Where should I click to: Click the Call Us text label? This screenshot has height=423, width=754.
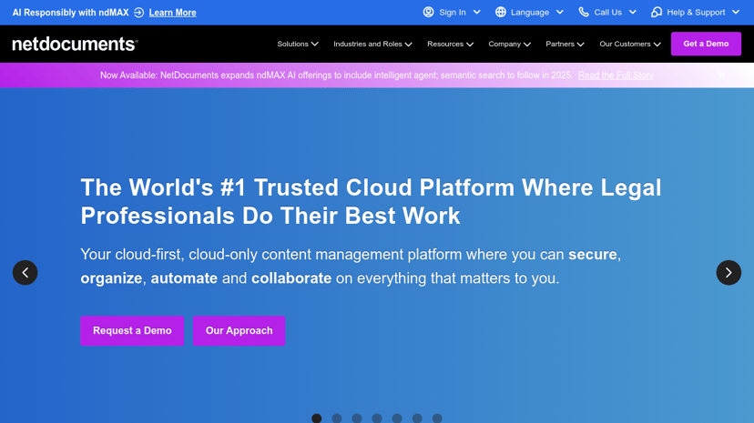click(607, 13)
